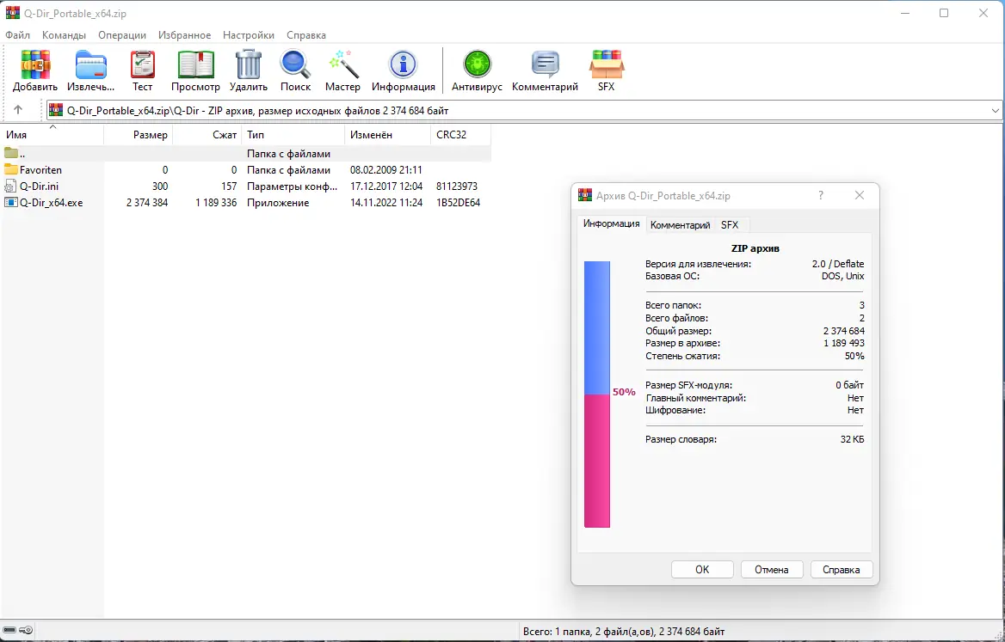The width and height of the screenshot is (1005, 642).
Task: Click CRC32 value 1B52DE64
Action: tap(458, 202)
